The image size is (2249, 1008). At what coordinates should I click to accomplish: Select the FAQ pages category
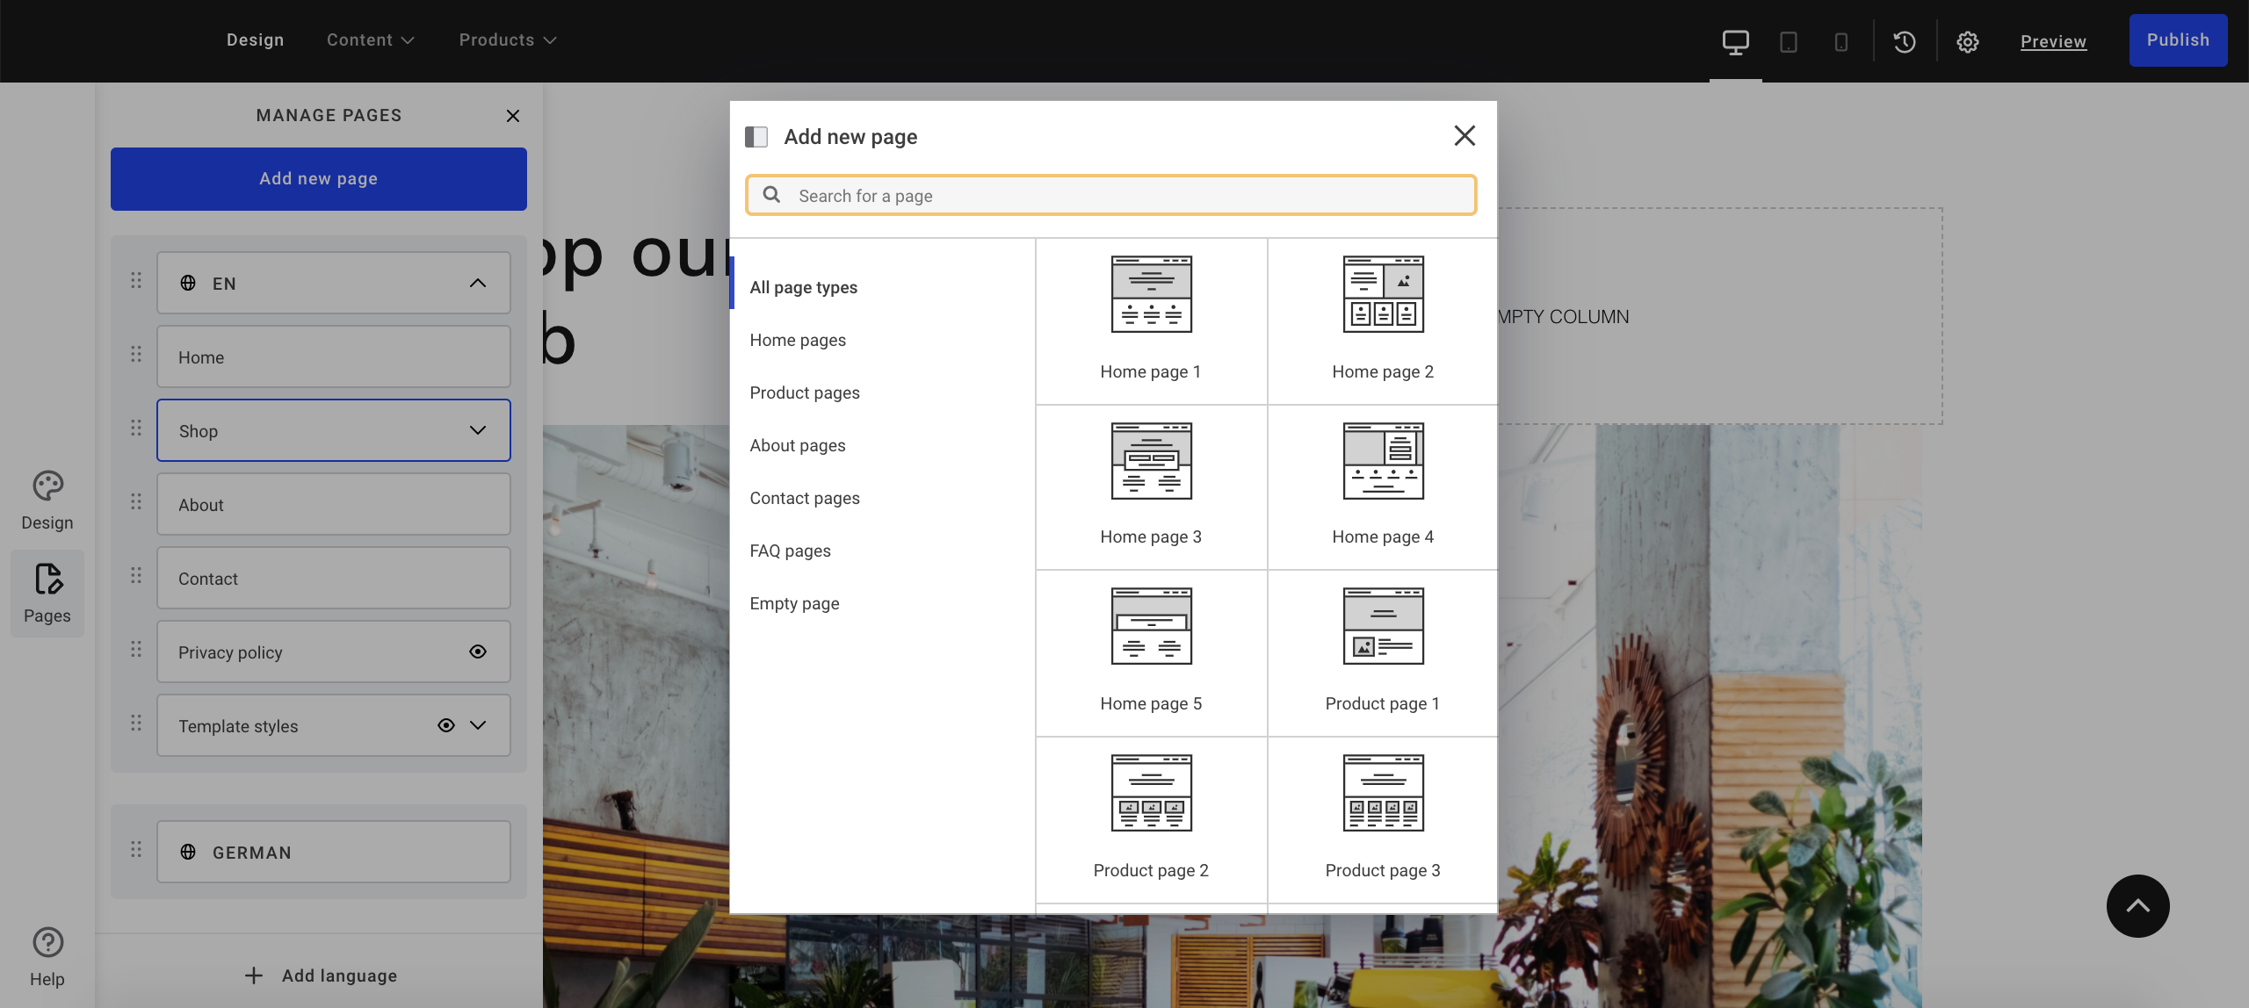790,551
